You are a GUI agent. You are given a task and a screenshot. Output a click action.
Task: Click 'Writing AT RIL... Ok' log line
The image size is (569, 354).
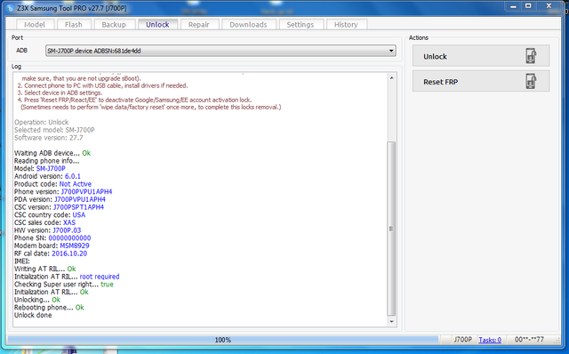45,269
